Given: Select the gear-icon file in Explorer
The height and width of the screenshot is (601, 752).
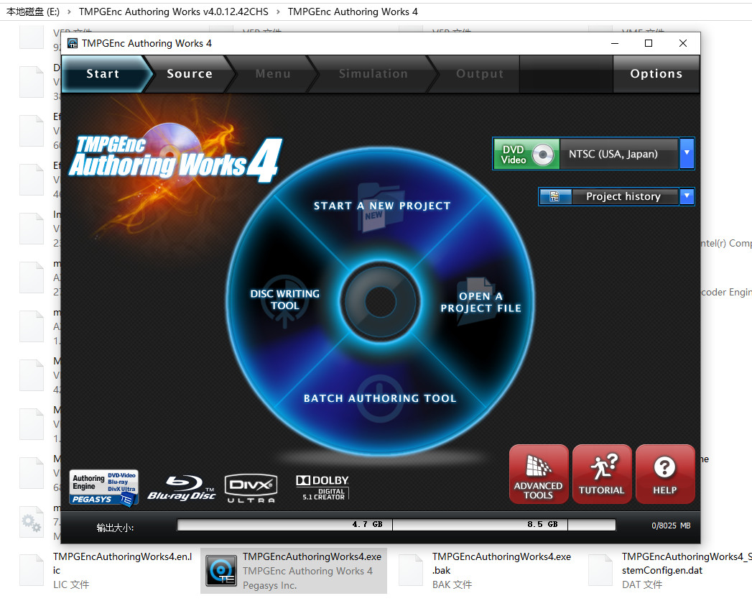Looking at the screenshot, I should point(32,522).
